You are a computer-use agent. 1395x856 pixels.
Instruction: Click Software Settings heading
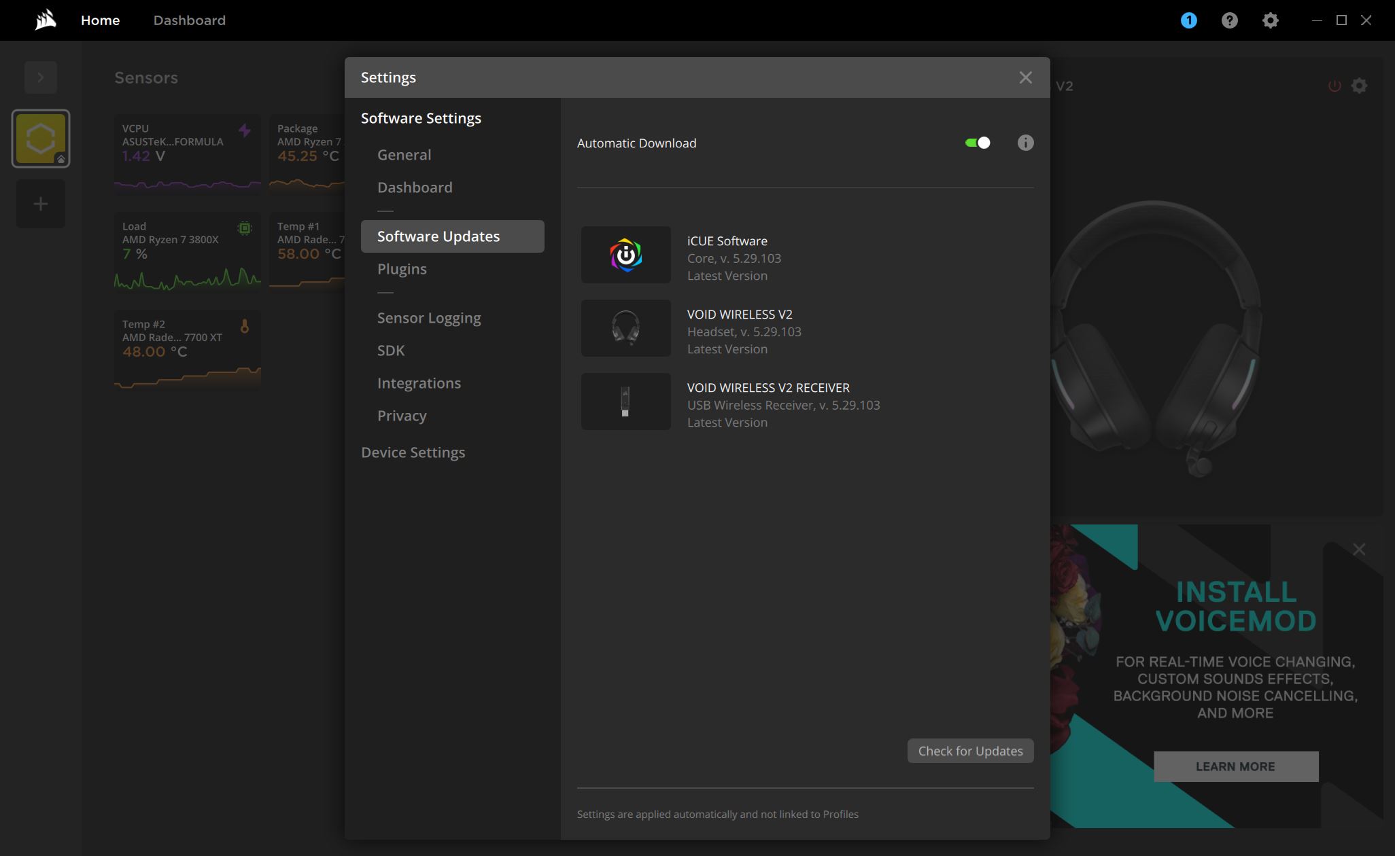(421, 118)
